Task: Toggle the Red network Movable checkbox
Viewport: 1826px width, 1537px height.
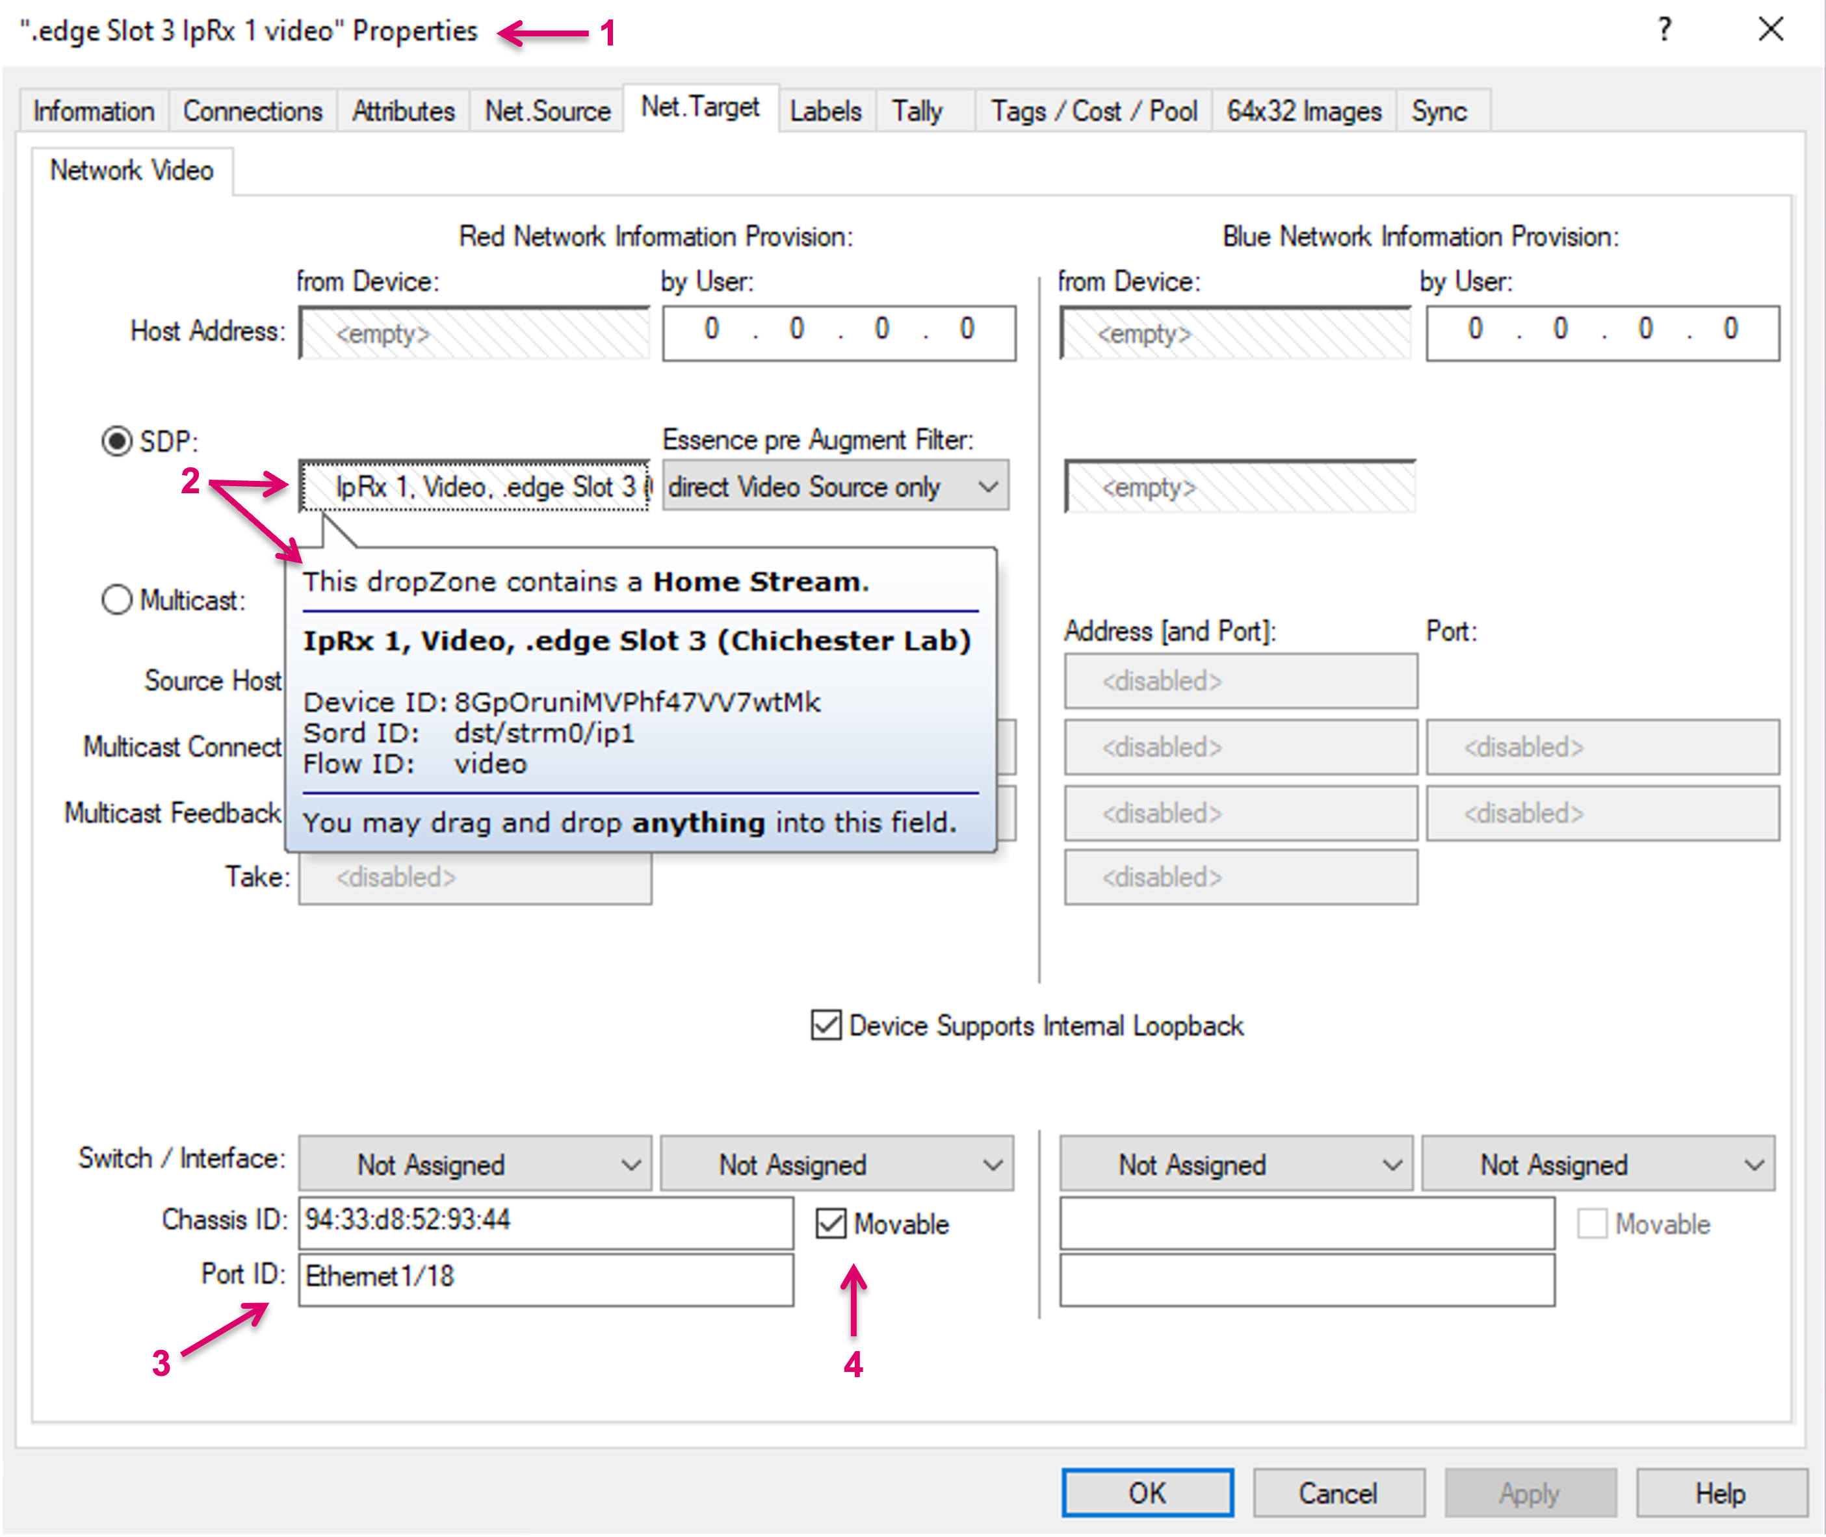Action: (831, 1223)
